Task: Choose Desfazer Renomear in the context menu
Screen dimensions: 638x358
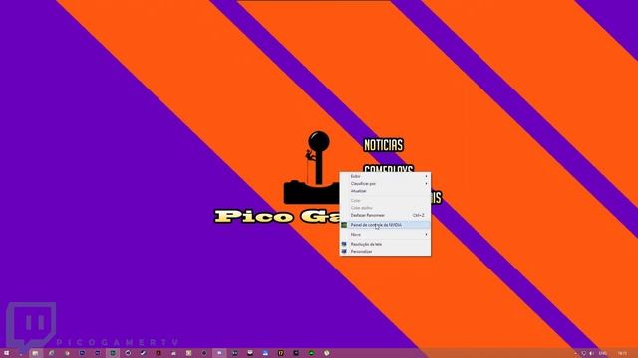Action: 385,215
